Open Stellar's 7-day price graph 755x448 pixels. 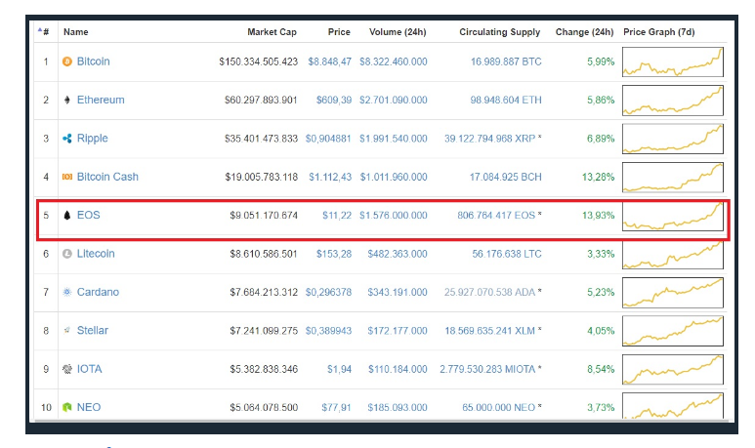(x=673, y=331)
